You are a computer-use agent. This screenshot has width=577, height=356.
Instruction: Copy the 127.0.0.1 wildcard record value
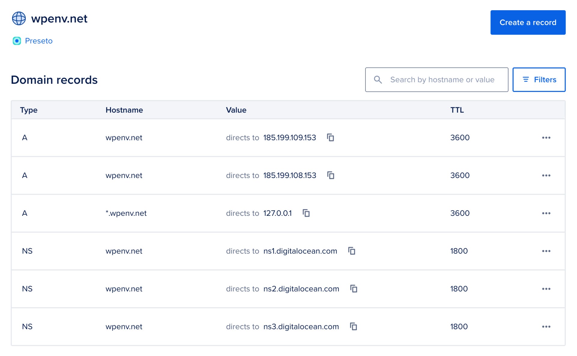306,213
